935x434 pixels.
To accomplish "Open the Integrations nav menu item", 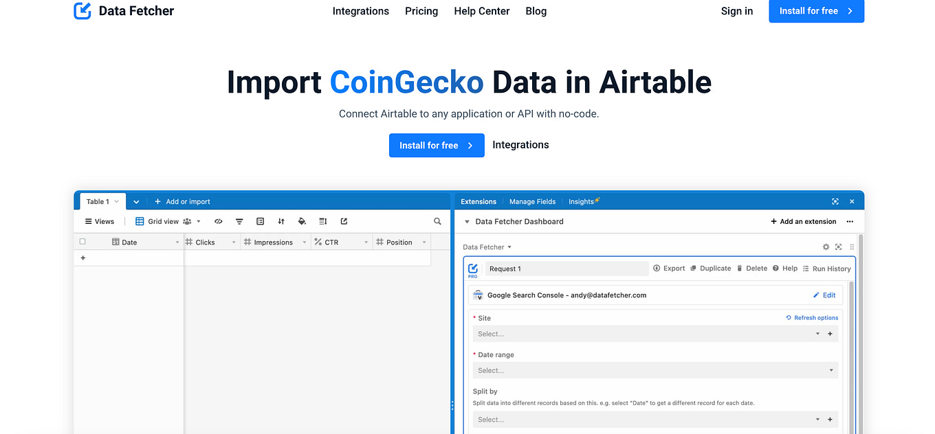I will click(360, 11).
